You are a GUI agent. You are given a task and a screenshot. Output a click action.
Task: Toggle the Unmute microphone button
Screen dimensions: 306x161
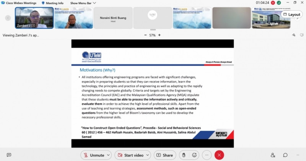point(93,155)
